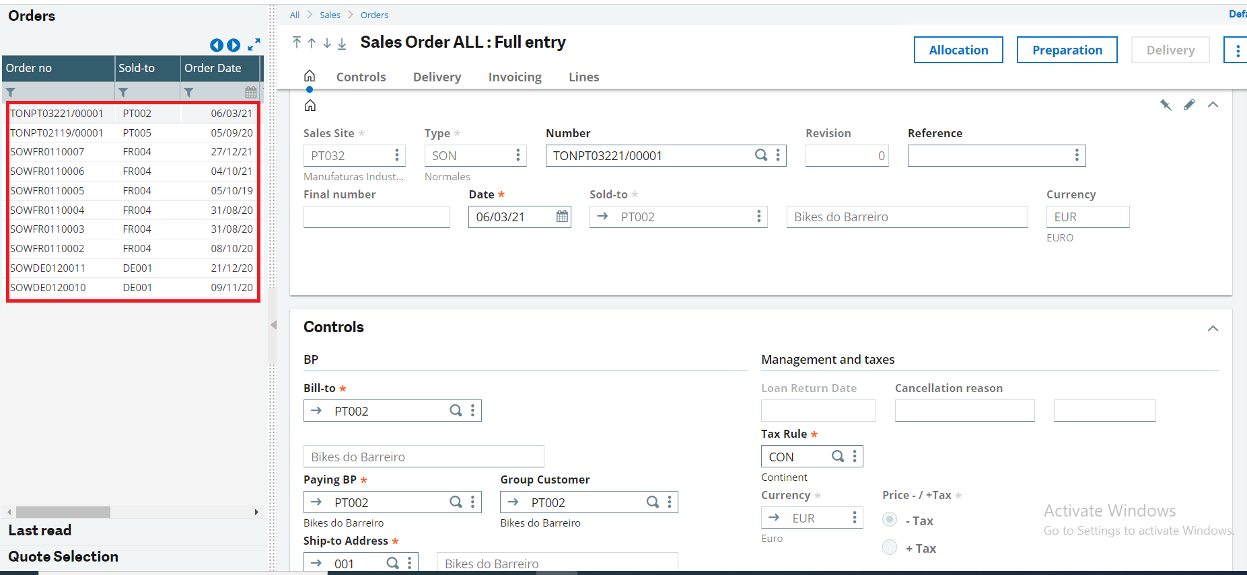Open actions menu for Paying BP field
This screenshot has height=575, width=1247.
(473, 502)
